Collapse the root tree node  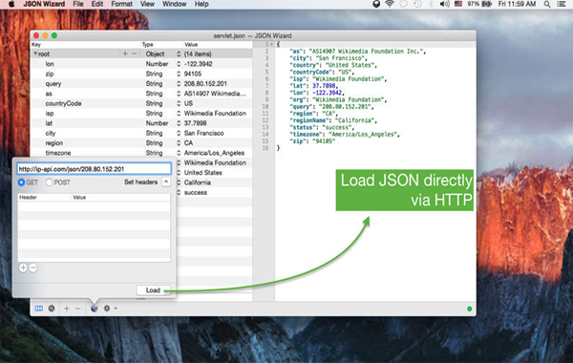[x=35, y=53]
